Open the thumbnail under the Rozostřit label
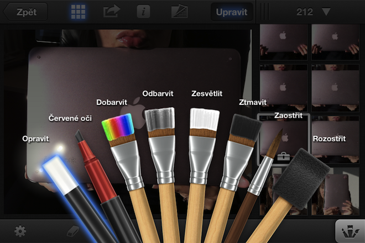Viewport: 365px width, 243px height. pyautogui.click(x=335, y=139)
